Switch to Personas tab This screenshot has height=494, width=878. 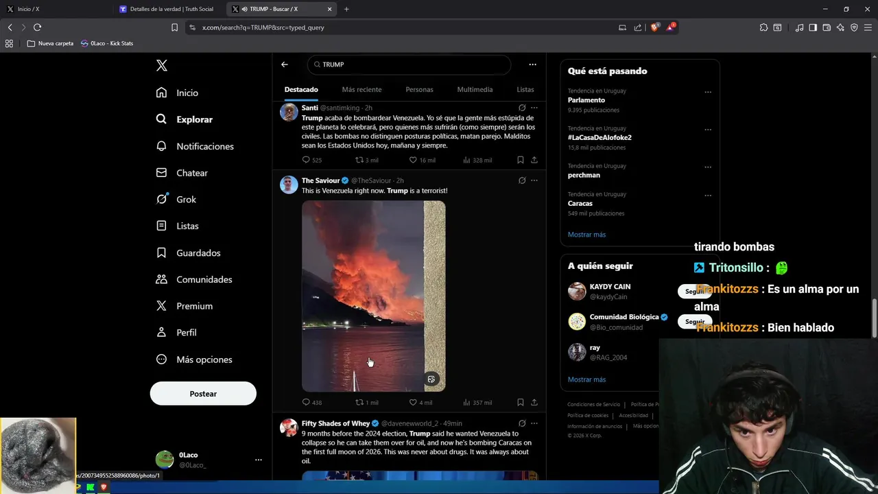click(419, 90)
